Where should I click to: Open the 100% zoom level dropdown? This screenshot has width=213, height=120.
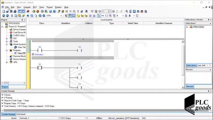(x=61, y=16)
